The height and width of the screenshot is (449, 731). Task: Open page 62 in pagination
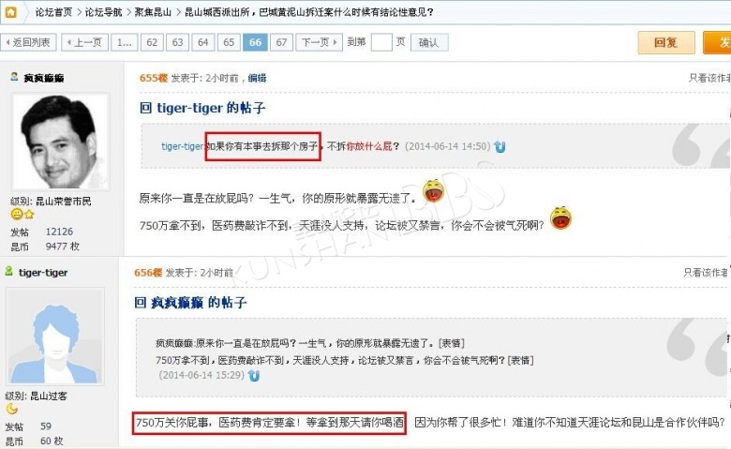[x=152, y=42]
